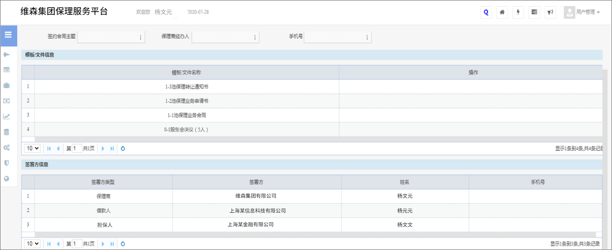
Task: Jump to the first page in the 模板/文件信息 pager
Action: pyautogui.click(x=49, y=149)
